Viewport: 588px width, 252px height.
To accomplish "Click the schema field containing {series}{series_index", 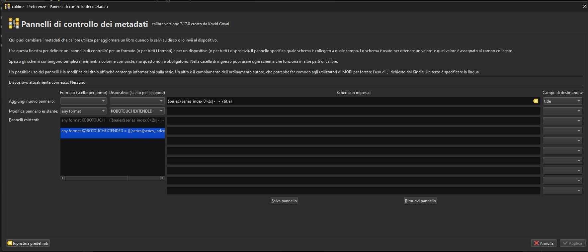I will (353, 101).
